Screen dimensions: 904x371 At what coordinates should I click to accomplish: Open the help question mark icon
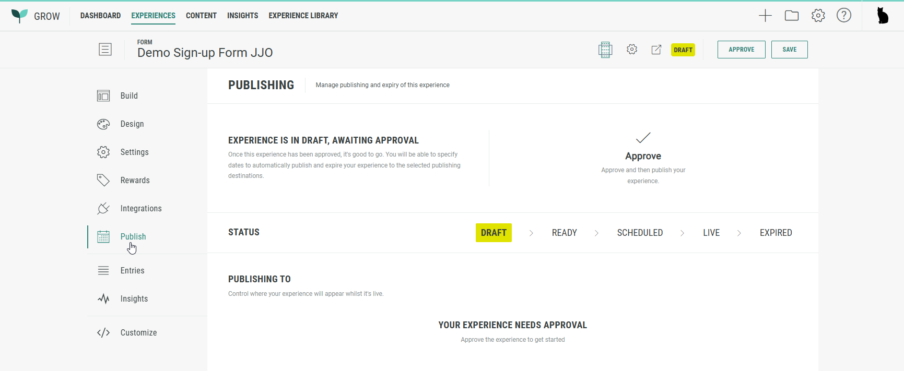[x=843, y=16]
